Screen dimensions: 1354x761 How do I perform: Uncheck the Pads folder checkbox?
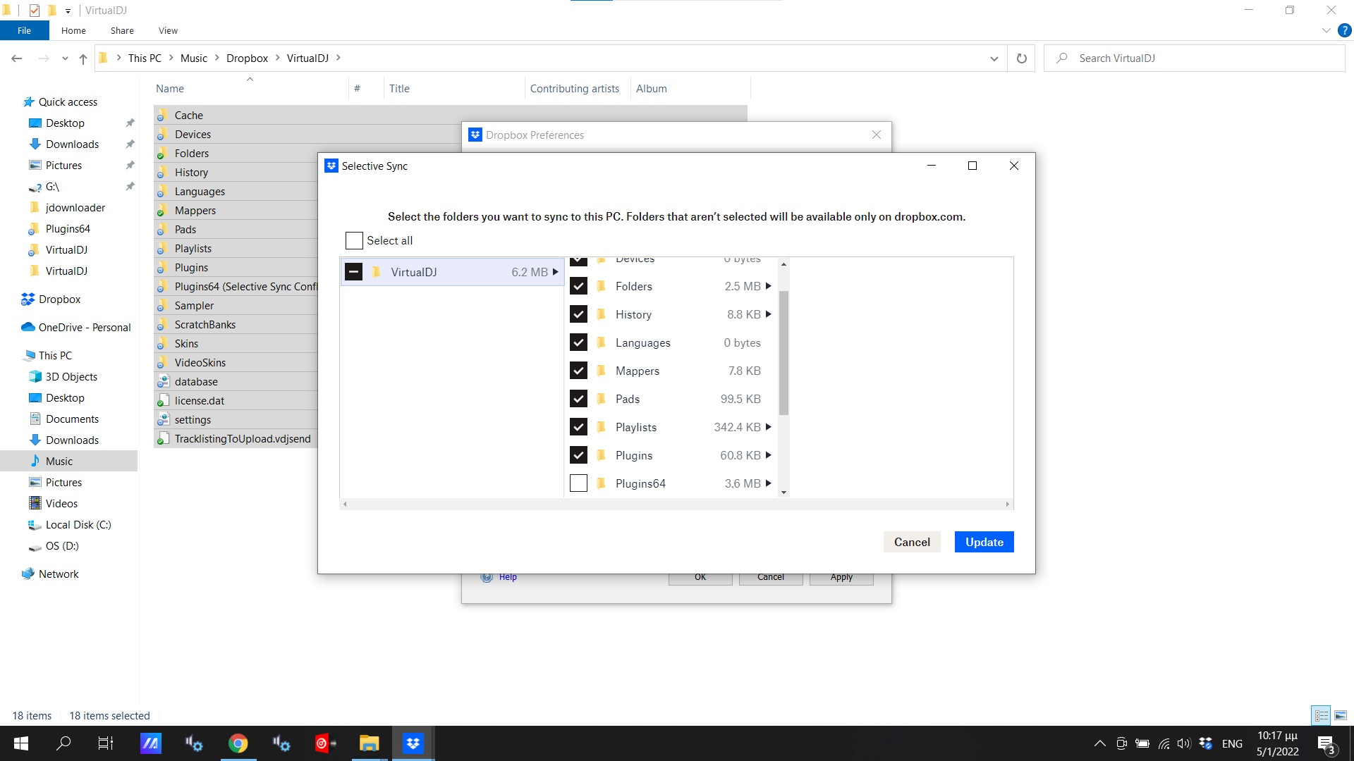tap(578, 399)
